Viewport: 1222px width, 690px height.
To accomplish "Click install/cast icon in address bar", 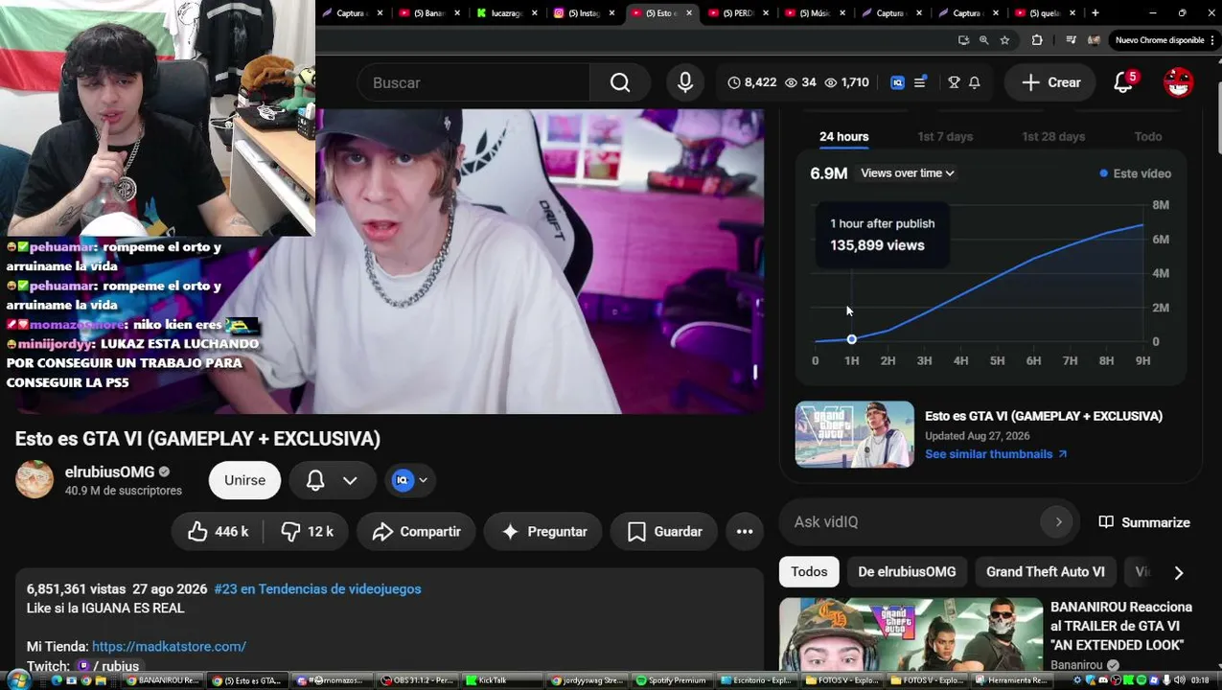I will pos(963,40).
